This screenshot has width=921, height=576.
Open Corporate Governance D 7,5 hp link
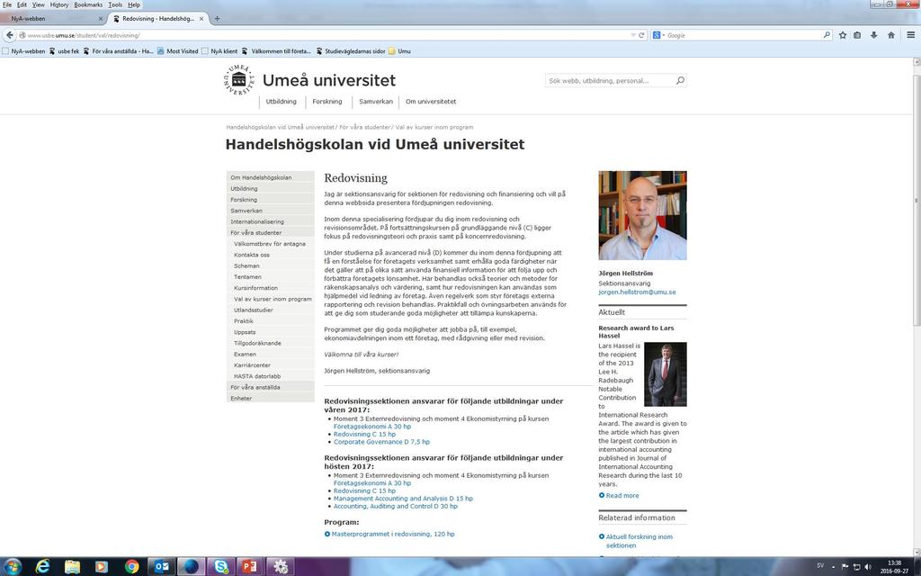381,442
